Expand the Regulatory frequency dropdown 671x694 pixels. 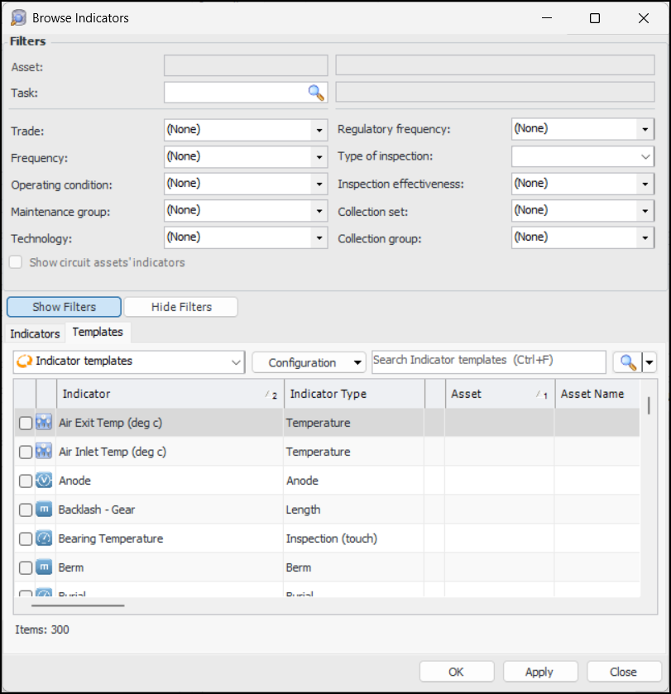pyautogui.click(x=645, y=129)
